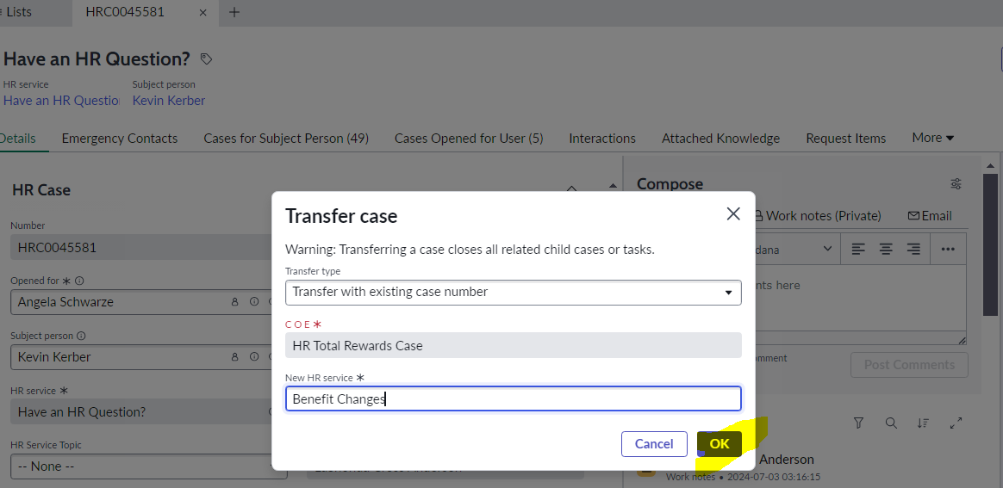Open the Attached Knowledge tab
This screenshot has height=488, width=1003.
721,139
